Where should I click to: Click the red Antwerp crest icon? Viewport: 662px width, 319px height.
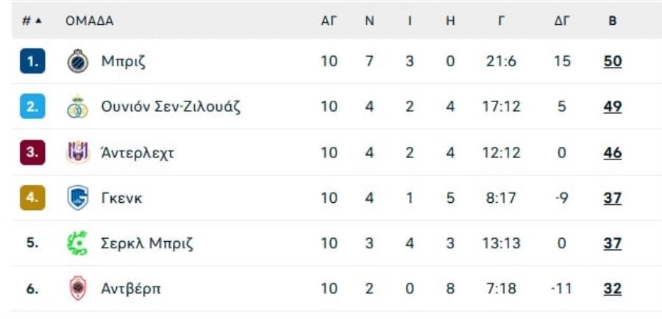78,289
